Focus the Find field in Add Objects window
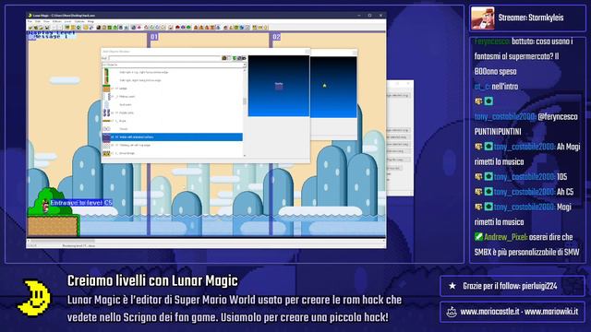This screenshot has height=332, width=591. click(x=164, y=58)
